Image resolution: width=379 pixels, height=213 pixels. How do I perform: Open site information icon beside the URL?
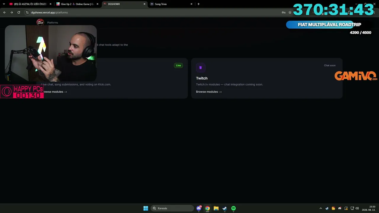pos(27,12)
